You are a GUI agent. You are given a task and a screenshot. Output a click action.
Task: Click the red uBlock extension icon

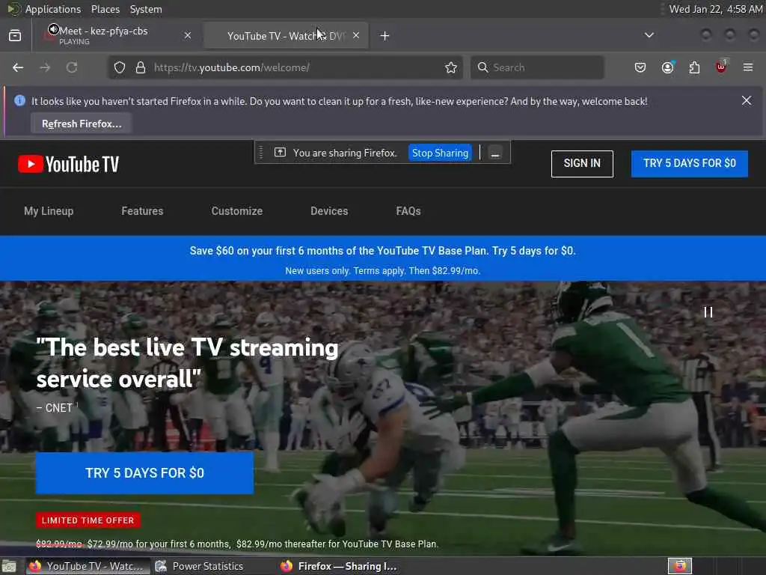point(721,67)
